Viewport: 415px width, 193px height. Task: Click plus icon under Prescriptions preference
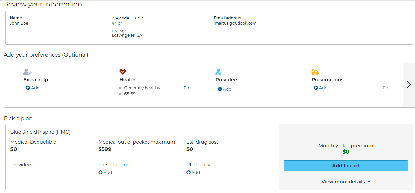pyautogui.click(x=316, y=88)
